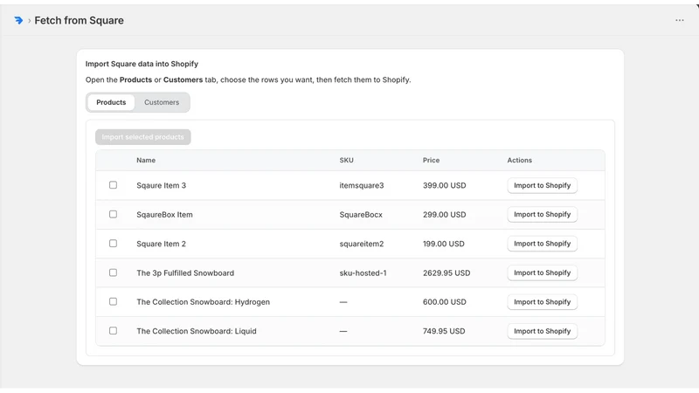
Task: Click the SKU itemsquare3
Action: tap(362, 185)
